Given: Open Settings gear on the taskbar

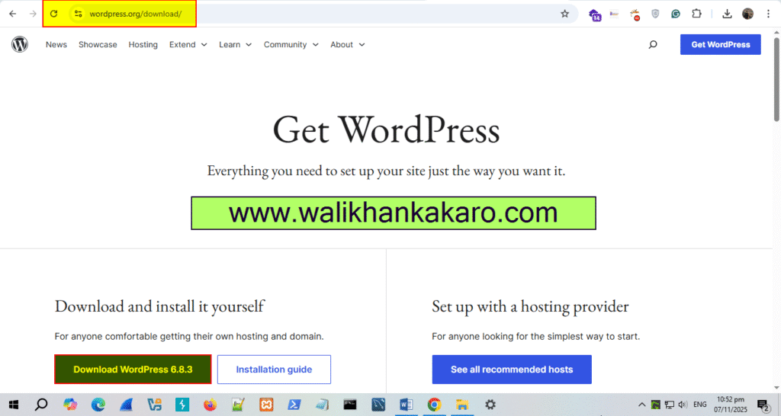Looking at the screenshot, I should (x=490, y=405).
